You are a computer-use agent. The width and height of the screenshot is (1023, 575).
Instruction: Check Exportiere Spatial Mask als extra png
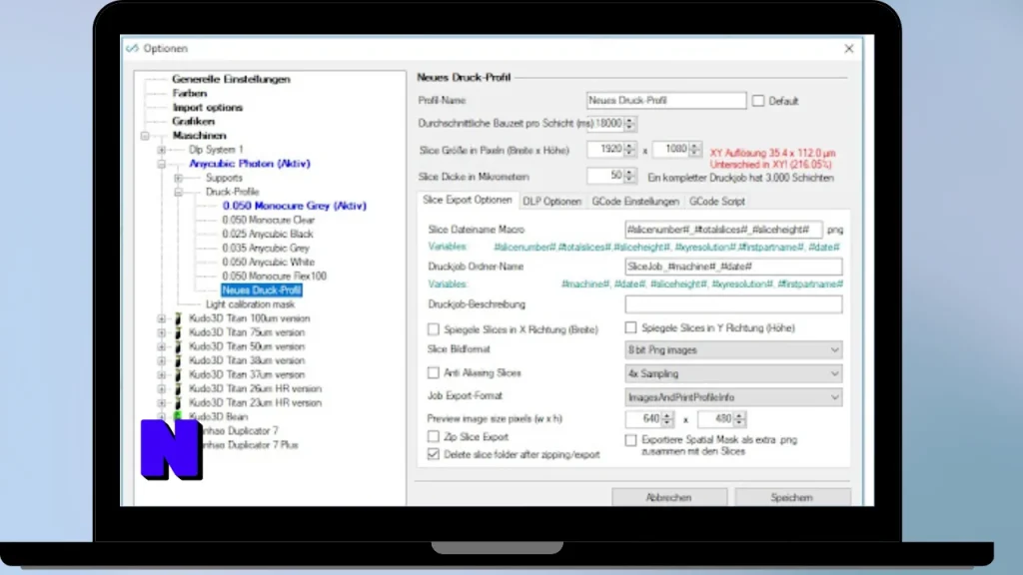(x=631, y=440)
